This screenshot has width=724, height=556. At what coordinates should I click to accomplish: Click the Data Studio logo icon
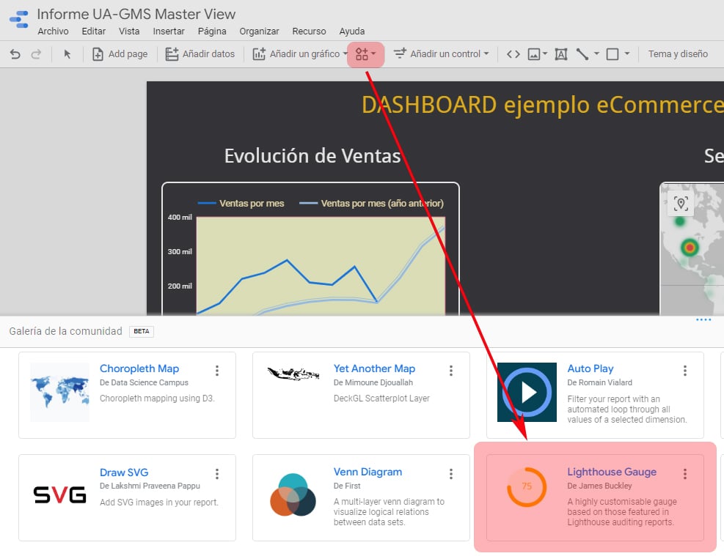click(x=19, y=19)
